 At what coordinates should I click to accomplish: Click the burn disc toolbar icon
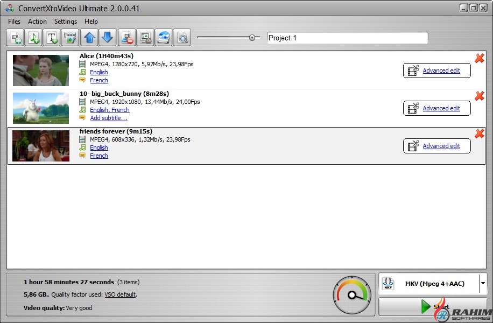point(164,38)
